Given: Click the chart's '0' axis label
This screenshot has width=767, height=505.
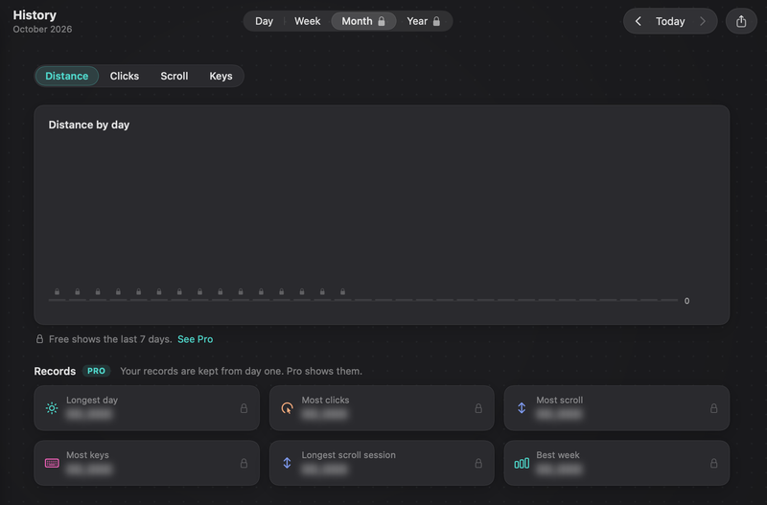Looking at the screenshot, I should click(x=686, y=301).
